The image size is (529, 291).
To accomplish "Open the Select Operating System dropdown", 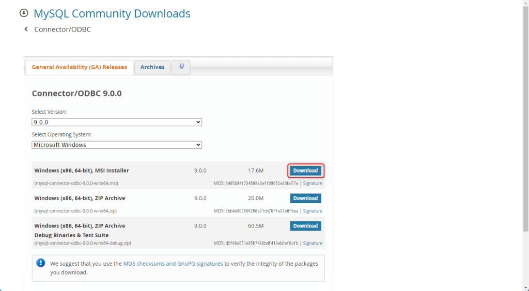I will [x=117, y=145].
